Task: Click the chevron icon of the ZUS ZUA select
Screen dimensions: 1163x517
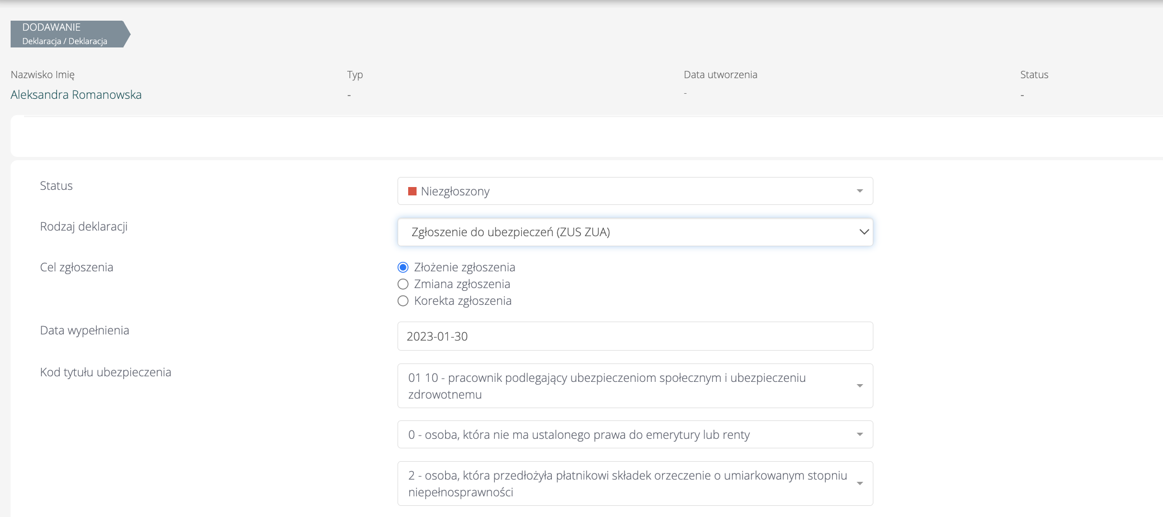Action: click(864, 232)
